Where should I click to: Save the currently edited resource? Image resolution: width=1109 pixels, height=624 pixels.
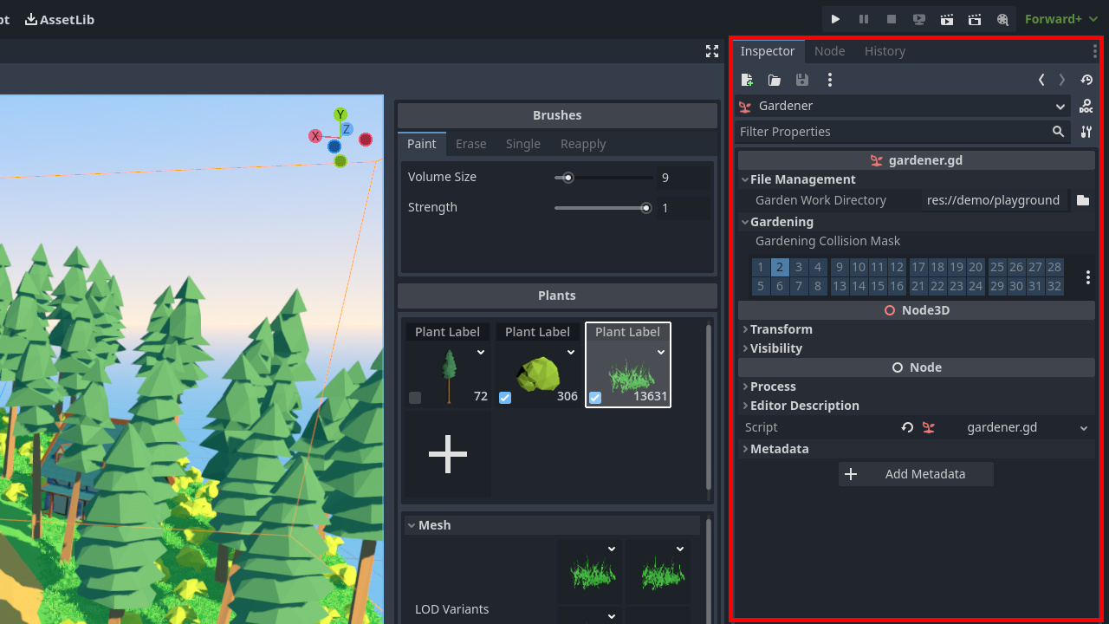[802, 80]
